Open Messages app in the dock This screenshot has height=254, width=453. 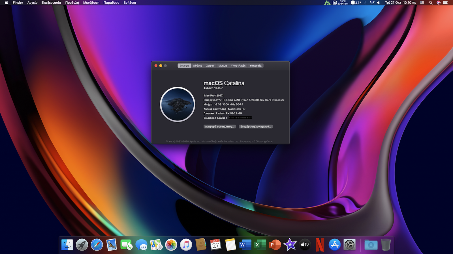click(x=141, y=245)
